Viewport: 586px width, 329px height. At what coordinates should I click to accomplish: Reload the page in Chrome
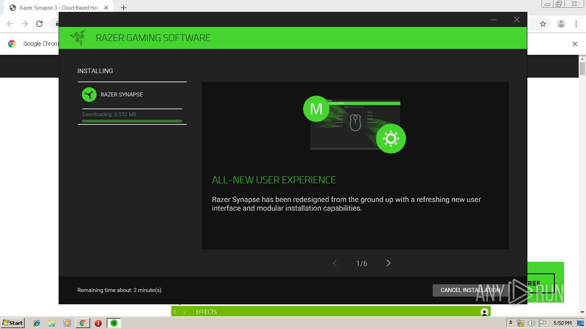pyautogui.click(x=39, y=24)
